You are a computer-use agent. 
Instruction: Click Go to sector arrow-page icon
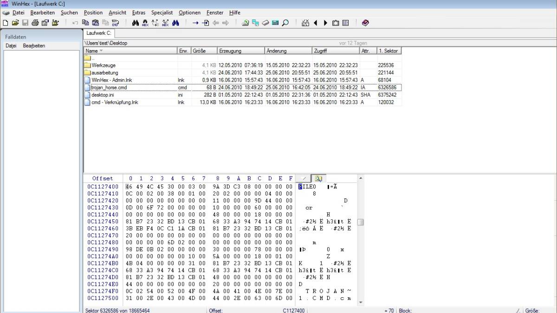coord(206,22)
